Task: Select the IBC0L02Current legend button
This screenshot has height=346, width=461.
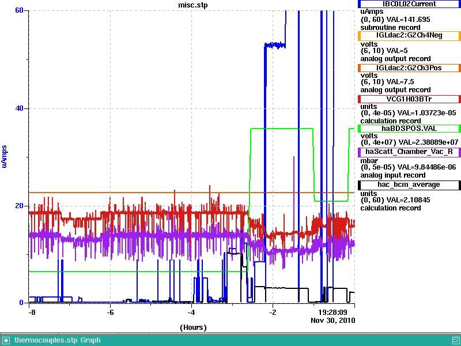Action: coord(409,4)
